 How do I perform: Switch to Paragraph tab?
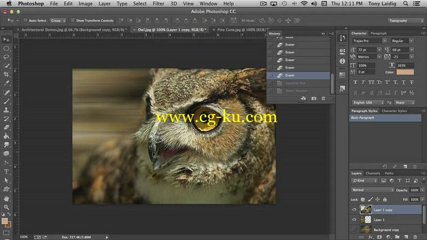coord(378,33)
